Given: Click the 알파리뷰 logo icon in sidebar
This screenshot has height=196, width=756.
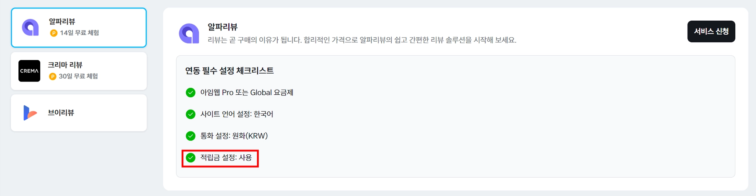Looking at the screenshot, I should click(x=30, y=28).
